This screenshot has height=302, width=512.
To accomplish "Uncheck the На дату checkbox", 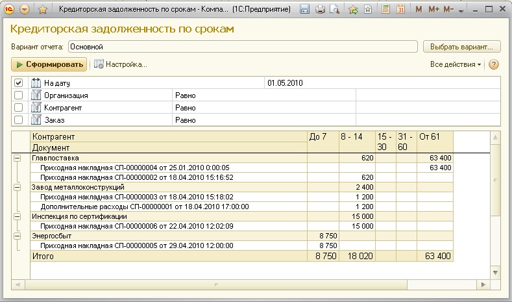I will [x=19, y=83].
